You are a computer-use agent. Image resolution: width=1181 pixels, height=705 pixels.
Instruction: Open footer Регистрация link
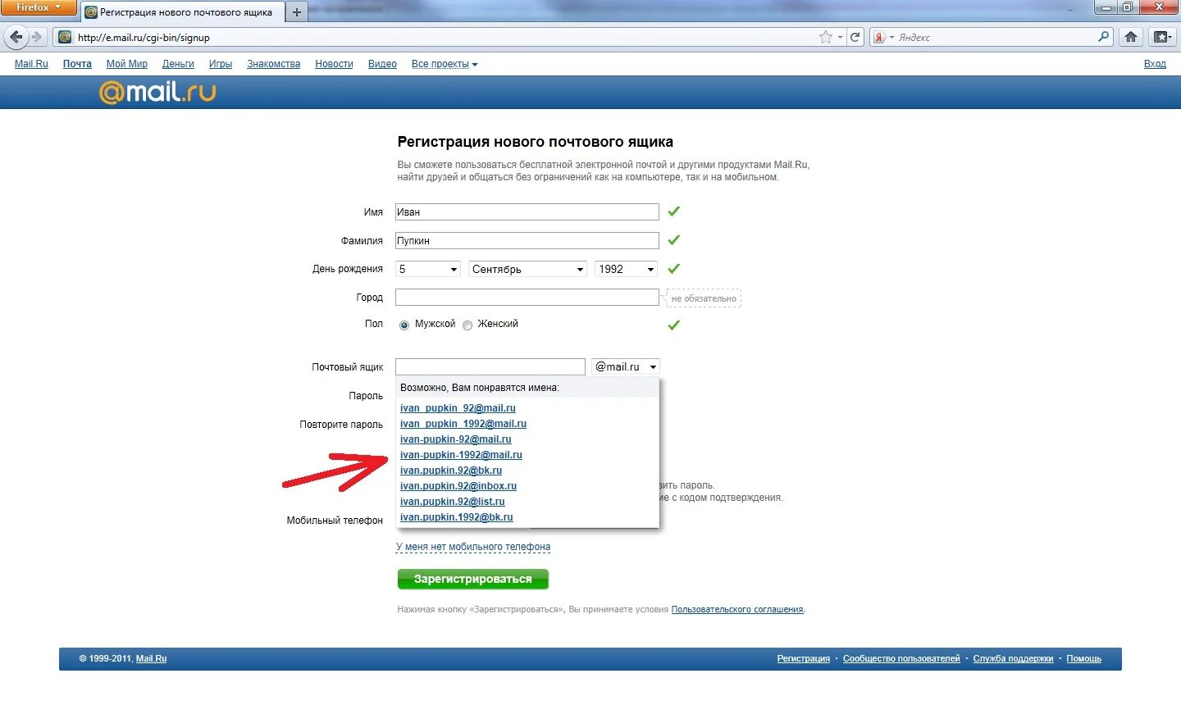pyautogui.click(x=804, y=658)
